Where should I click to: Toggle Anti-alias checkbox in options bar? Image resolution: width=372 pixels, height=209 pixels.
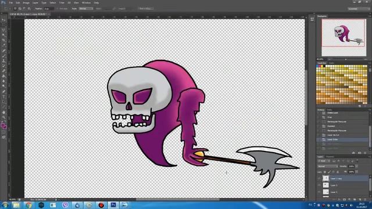pyautogui.click(x=57, y=9)
